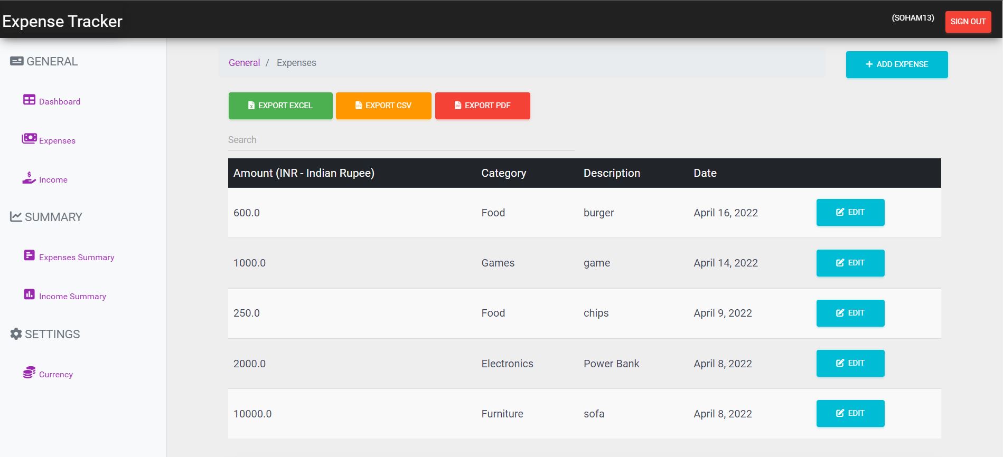Go to Expenses in the sidebar
1003x457 pixels.
click(x=57, y=140)
